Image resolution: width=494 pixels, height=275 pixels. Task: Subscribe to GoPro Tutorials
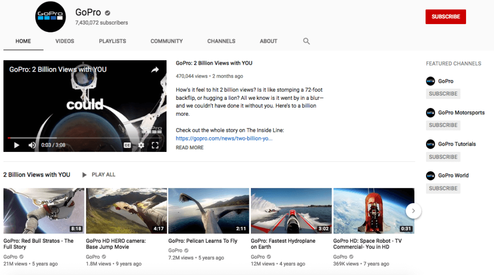click(x=443, y=157)
